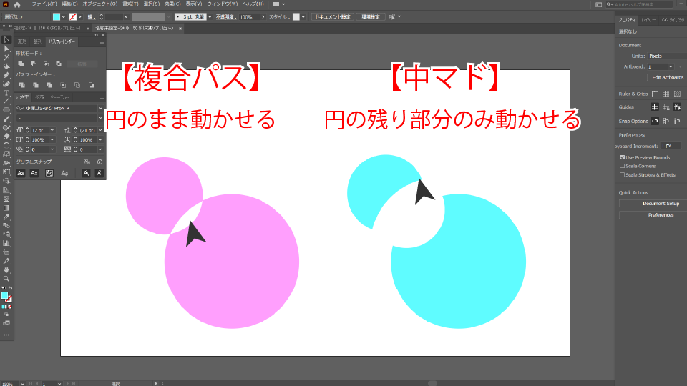The image size is (687, 386).
Task: Apply the Trim pathfinder operation
Action: pos(36,85)
